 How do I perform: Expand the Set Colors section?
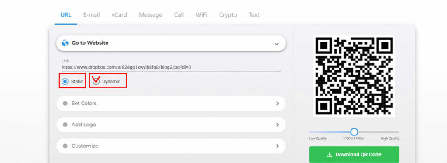pos(171,103)
